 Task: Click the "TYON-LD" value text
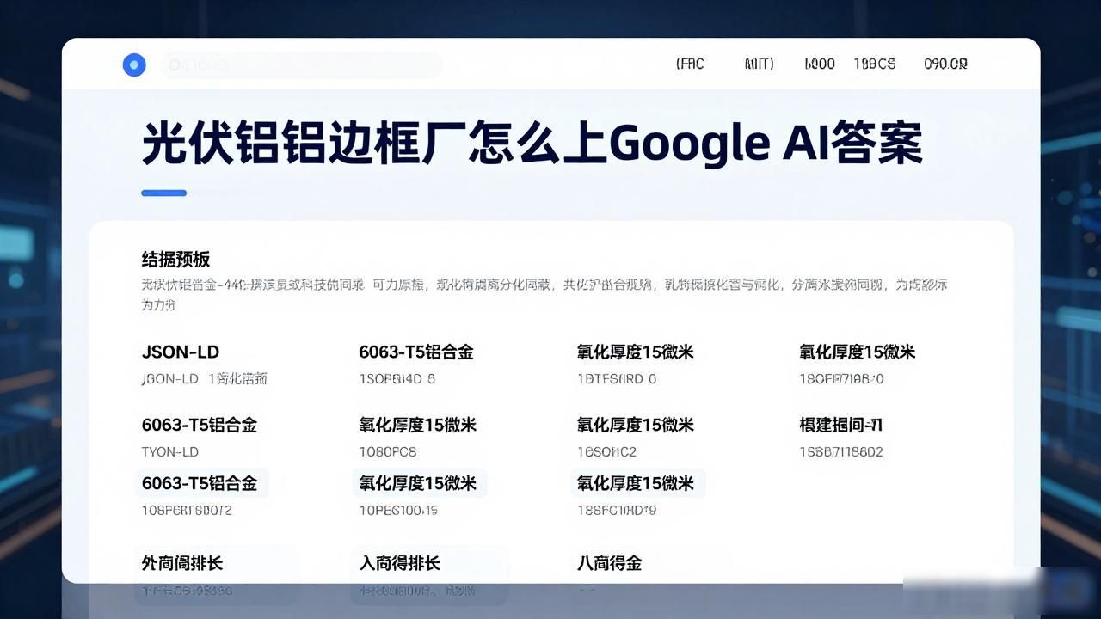169,451
